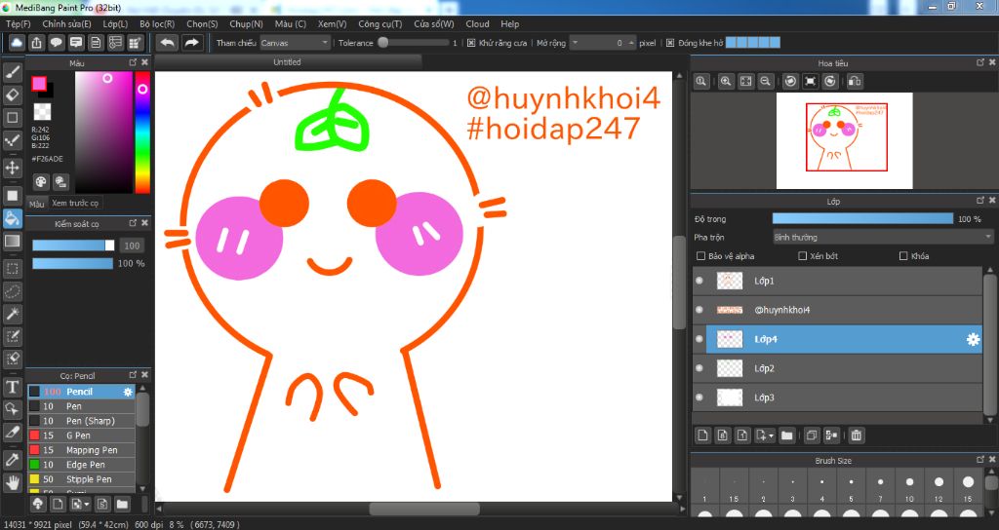Image resolution: width=999 pixels, height=530 pixels.
Task: Select the Gradient tool
Action: (12, 242)
